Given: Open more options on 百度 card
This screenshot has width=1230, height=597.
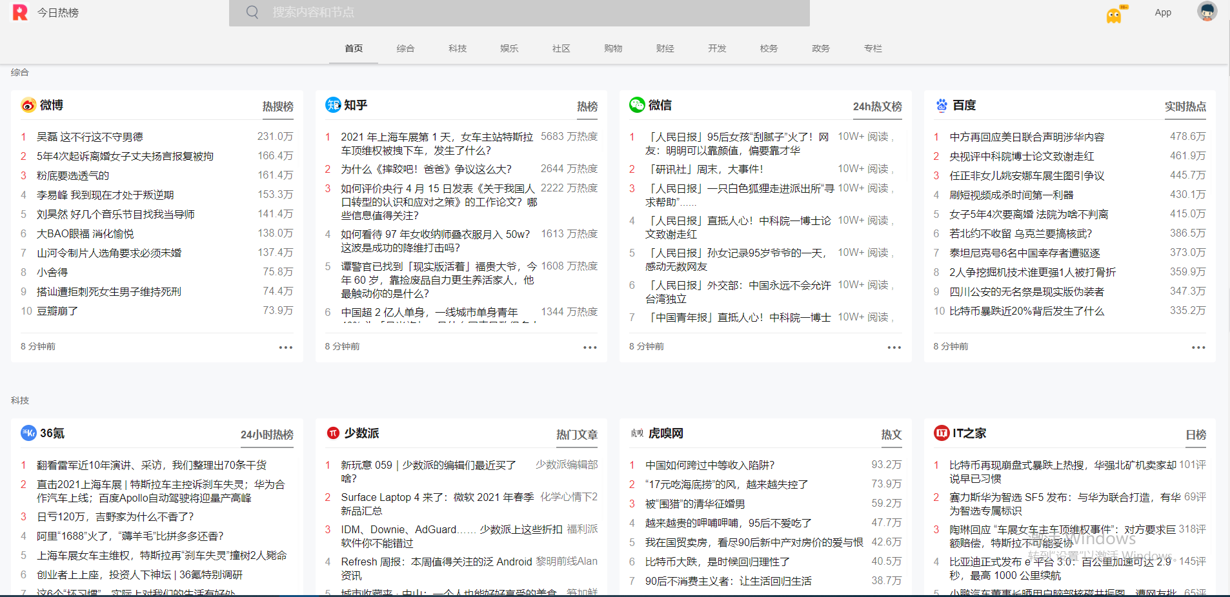Looking at the screenshot, I should pyautogui.click(x=1198, y=347).
